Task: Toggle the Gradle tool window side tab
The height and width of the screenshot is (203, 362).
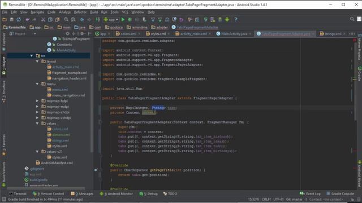Action: click(360, 74)
